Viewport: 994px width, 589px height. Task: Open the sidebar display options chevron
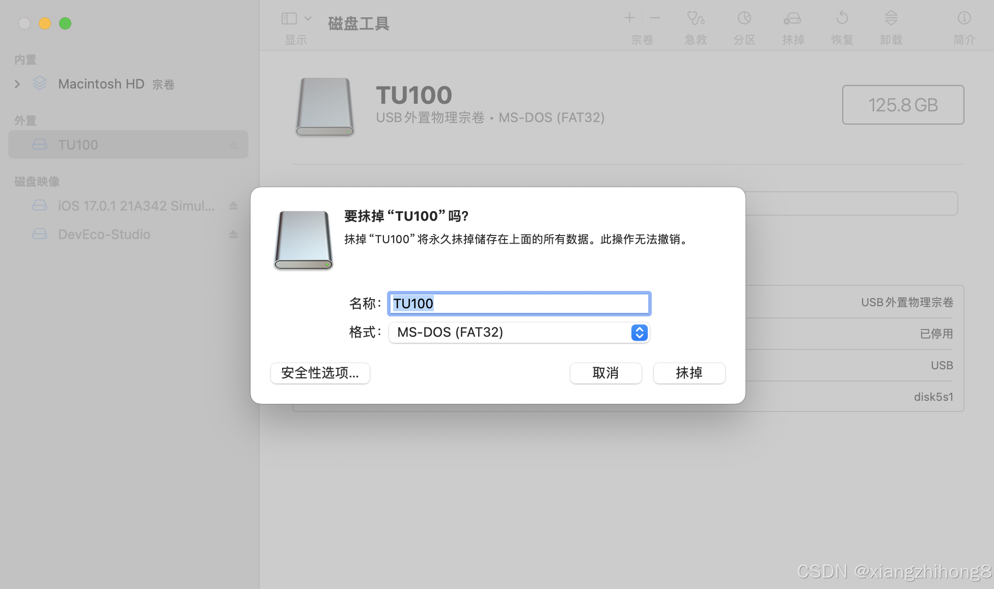point(308,19)
